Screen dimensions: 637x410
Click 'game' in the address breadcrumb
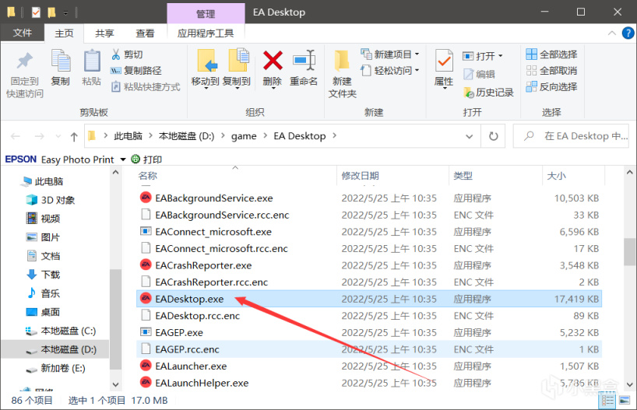coord(244,136)
